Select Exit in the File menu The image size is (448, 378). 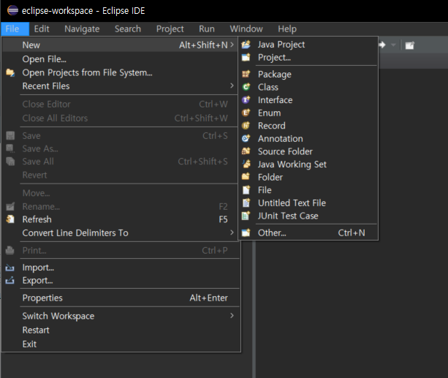pyautogui.click(x=120, y=344)
